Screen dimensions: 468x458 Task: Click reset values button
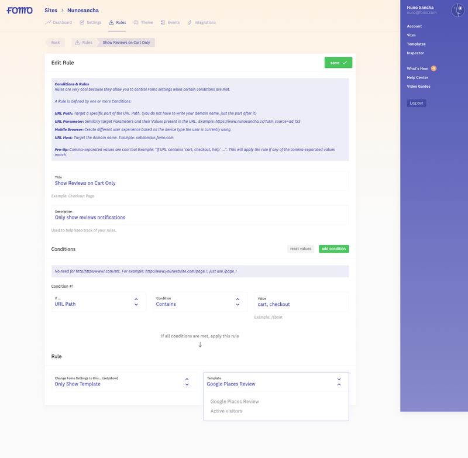(x=300, y=249)
